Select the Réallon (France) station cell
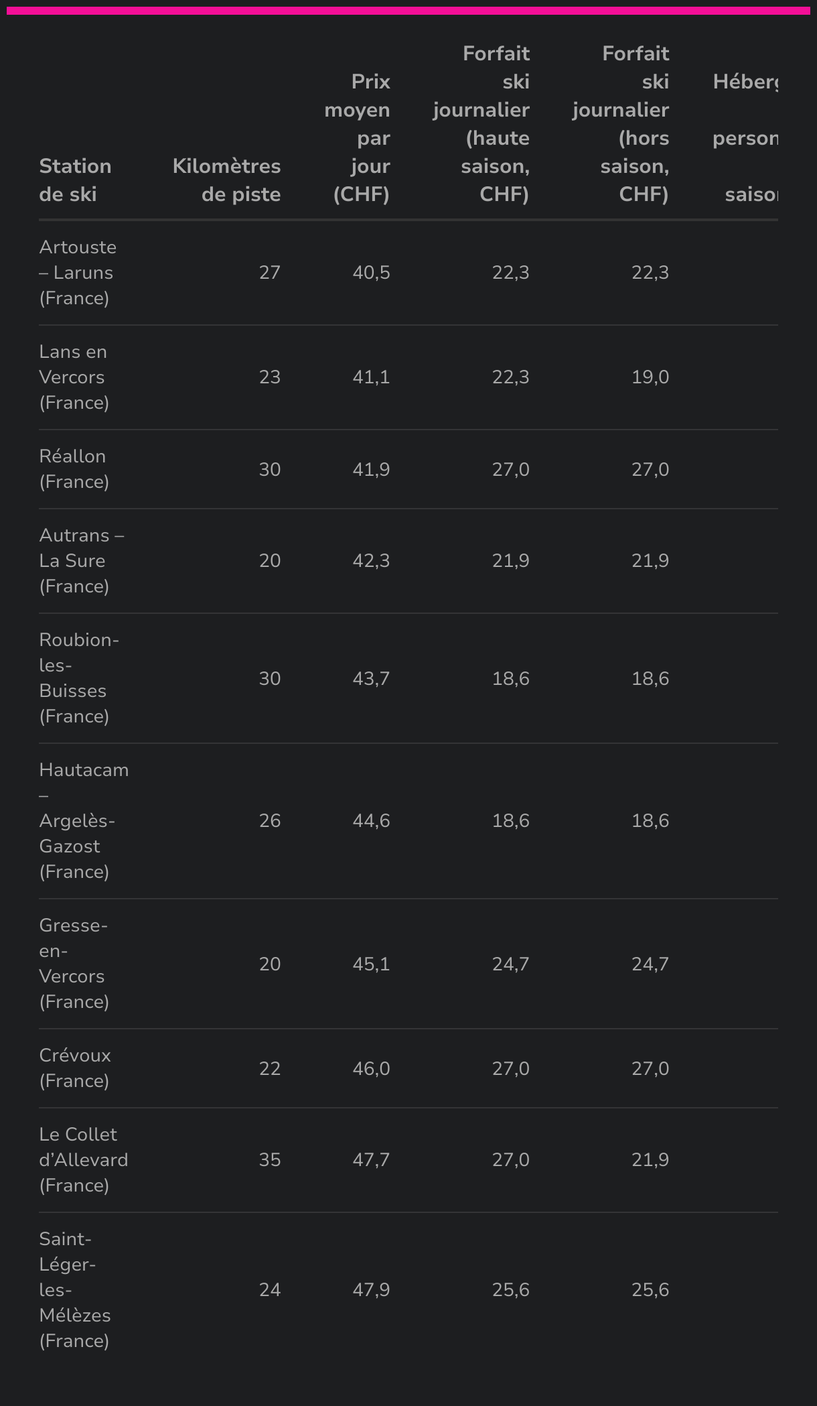The width and height of the screenshot is (817, 1406). click(74, 468)
